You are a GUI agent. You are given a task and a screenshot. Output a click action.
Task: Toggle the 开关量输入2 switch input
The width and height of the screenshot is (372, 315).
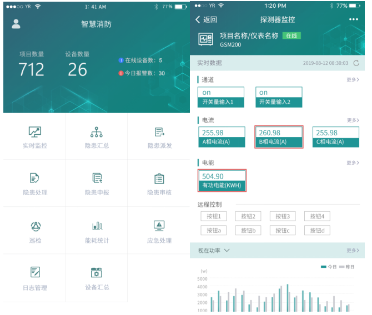pyautogui.click(x=279, y=97)
